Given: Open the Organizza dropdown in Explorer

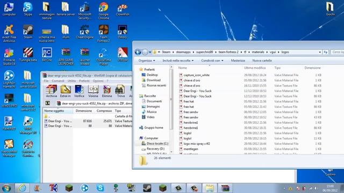Looking at the screenshot, I should (147, 61).
